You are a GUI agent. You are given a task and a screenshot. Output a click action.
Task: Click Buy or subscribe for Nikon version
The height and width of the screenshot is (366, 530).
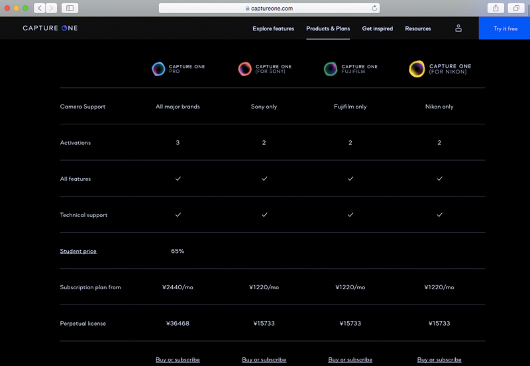tap(439, 360)
